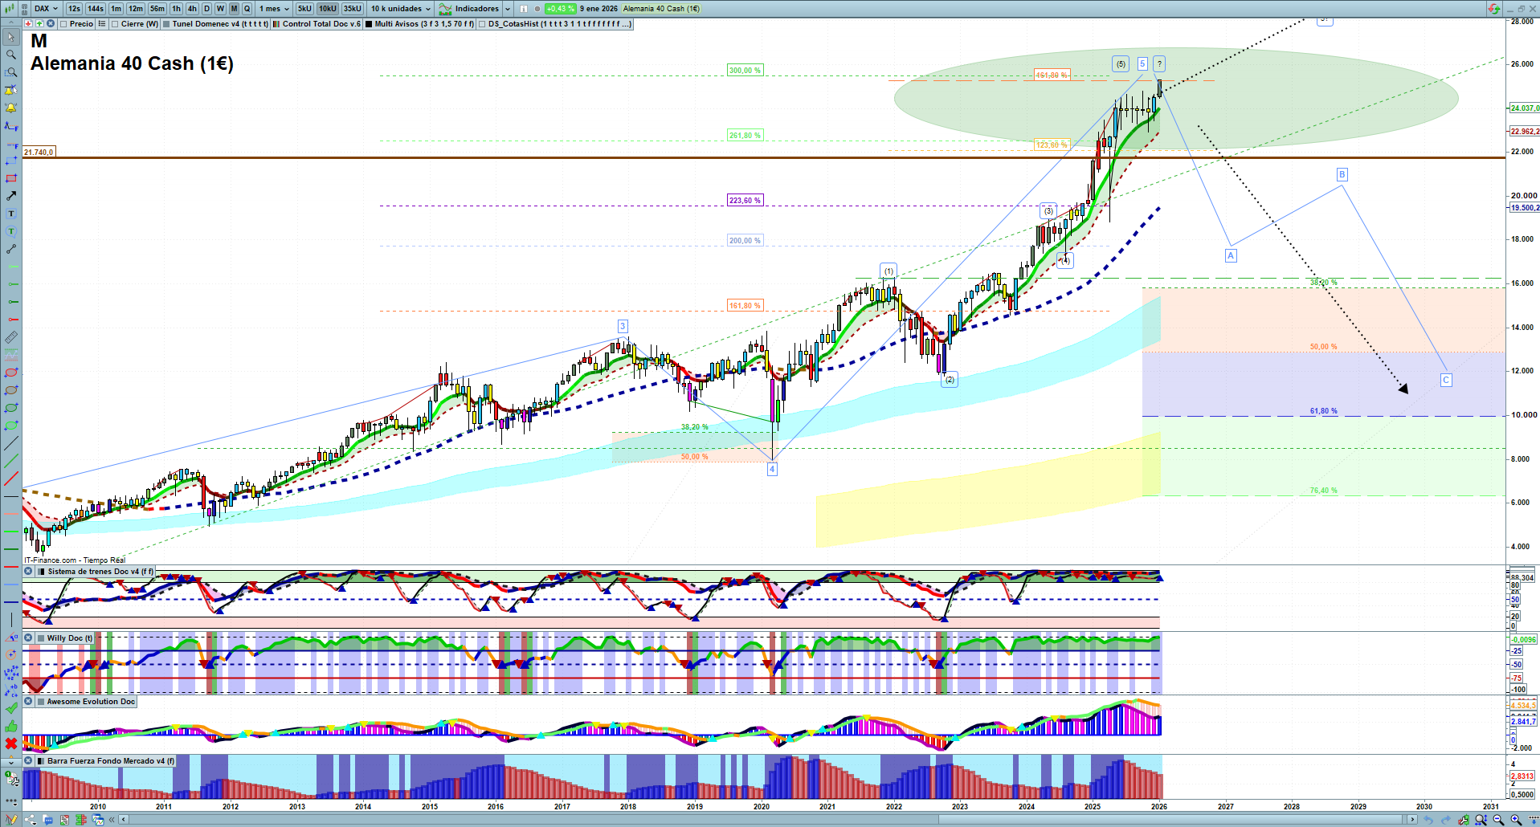
Task: Select the blue horizontal line color tool
Action: pyautogui.click(x=11, y=602)
